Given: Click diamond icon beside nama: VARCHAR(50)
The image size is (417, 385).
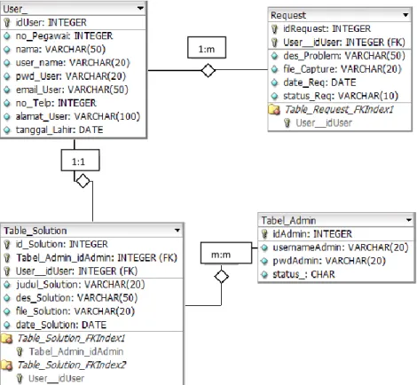Looking at the screenshot, I should tap(7, 50).
